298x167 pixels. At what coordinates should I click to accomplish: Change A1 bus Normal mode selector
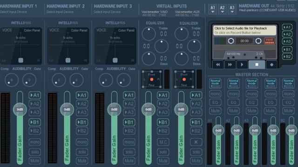click(215, 83)
